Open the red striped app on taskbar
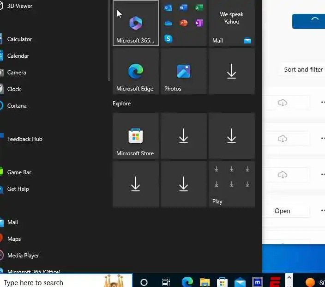Screen dimensions: 325x287 tap(275, 282)
